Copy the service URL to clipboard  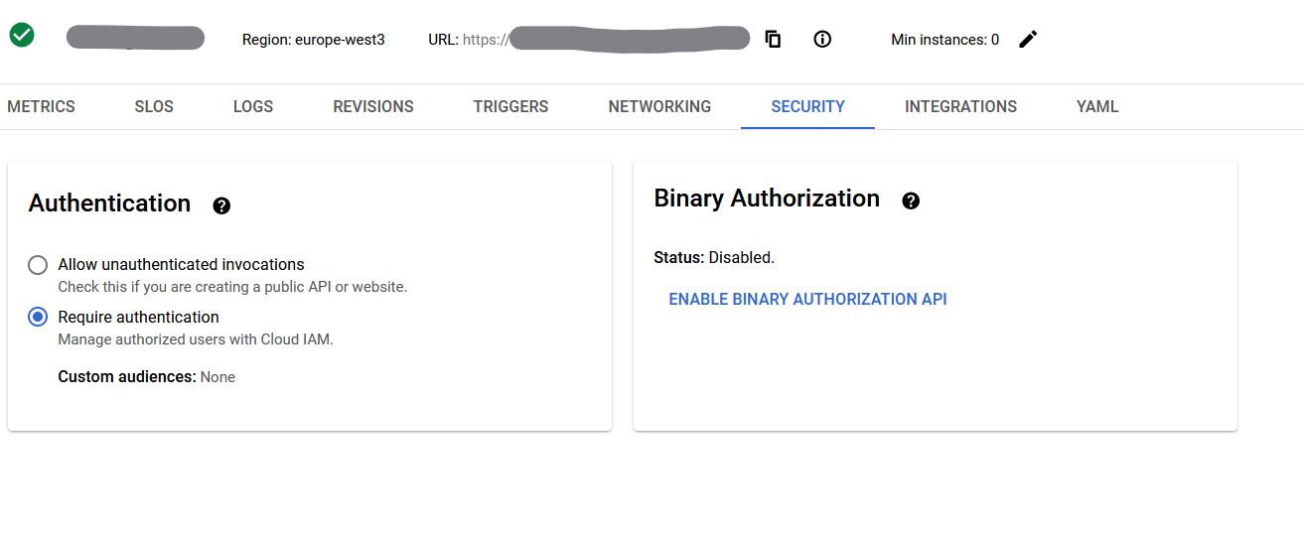(x=773, y=40)
